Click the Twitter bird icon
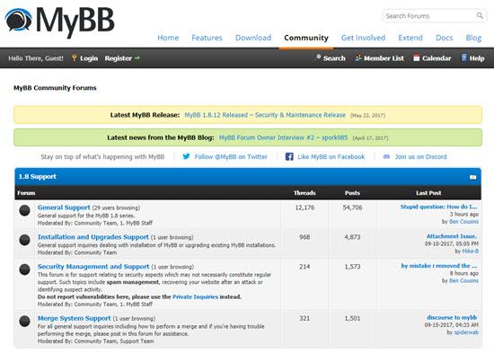This screenshot has height=353, width=494. 186,156
